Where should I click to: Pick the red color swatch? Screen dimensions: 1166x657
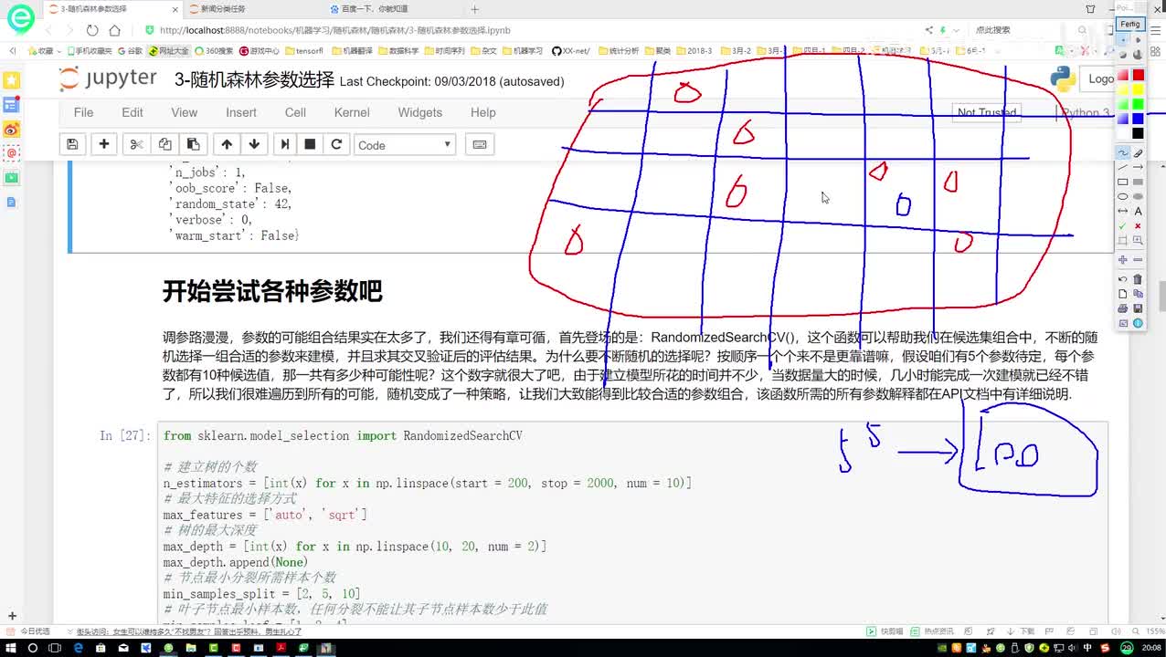coord(1138,75)
